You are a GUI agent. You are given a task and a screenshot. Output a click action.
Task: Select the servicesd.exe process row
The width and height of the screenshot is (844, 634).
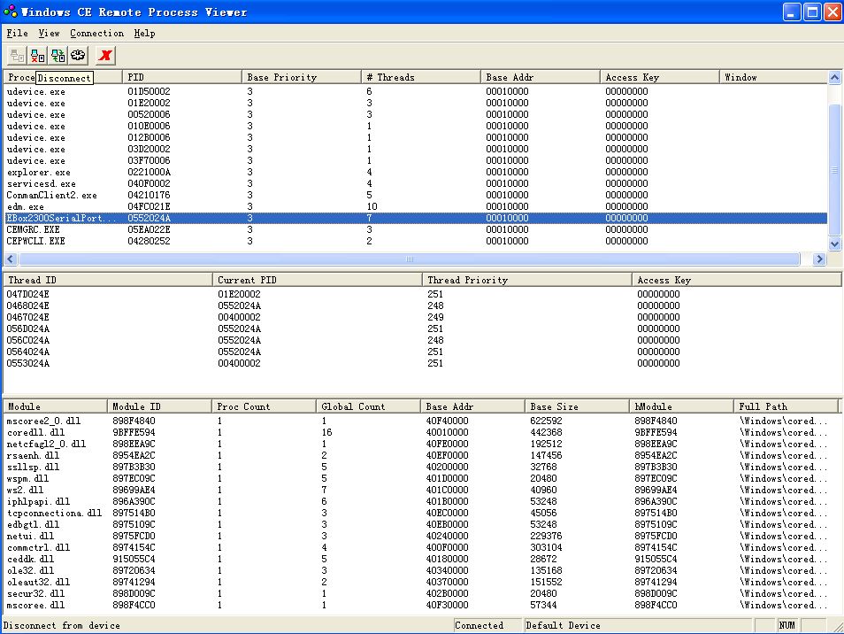(x=416, y=183)
